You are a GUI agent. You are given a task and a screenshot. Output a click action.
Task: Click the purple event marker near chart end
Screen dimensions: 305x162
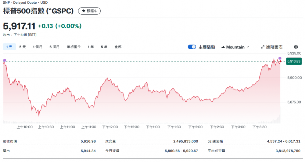coord(280,58)
